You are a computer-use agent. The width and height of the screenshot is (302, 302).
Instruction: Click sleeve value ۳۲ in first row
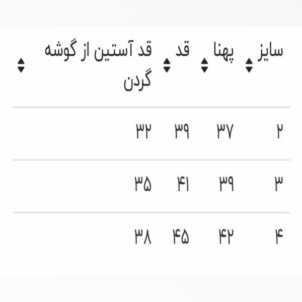point(144,131)
